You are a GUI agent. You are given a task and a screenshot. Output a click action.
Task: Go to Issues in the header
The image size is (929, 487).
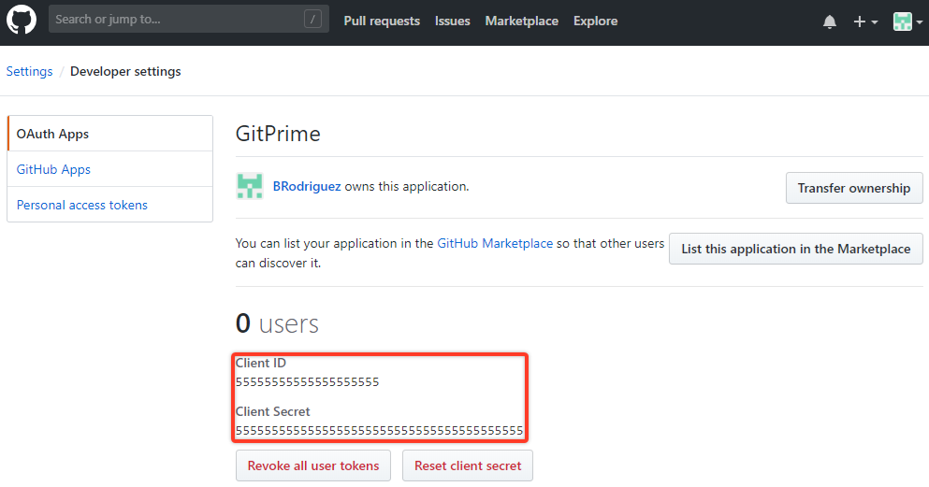point(452,21)
